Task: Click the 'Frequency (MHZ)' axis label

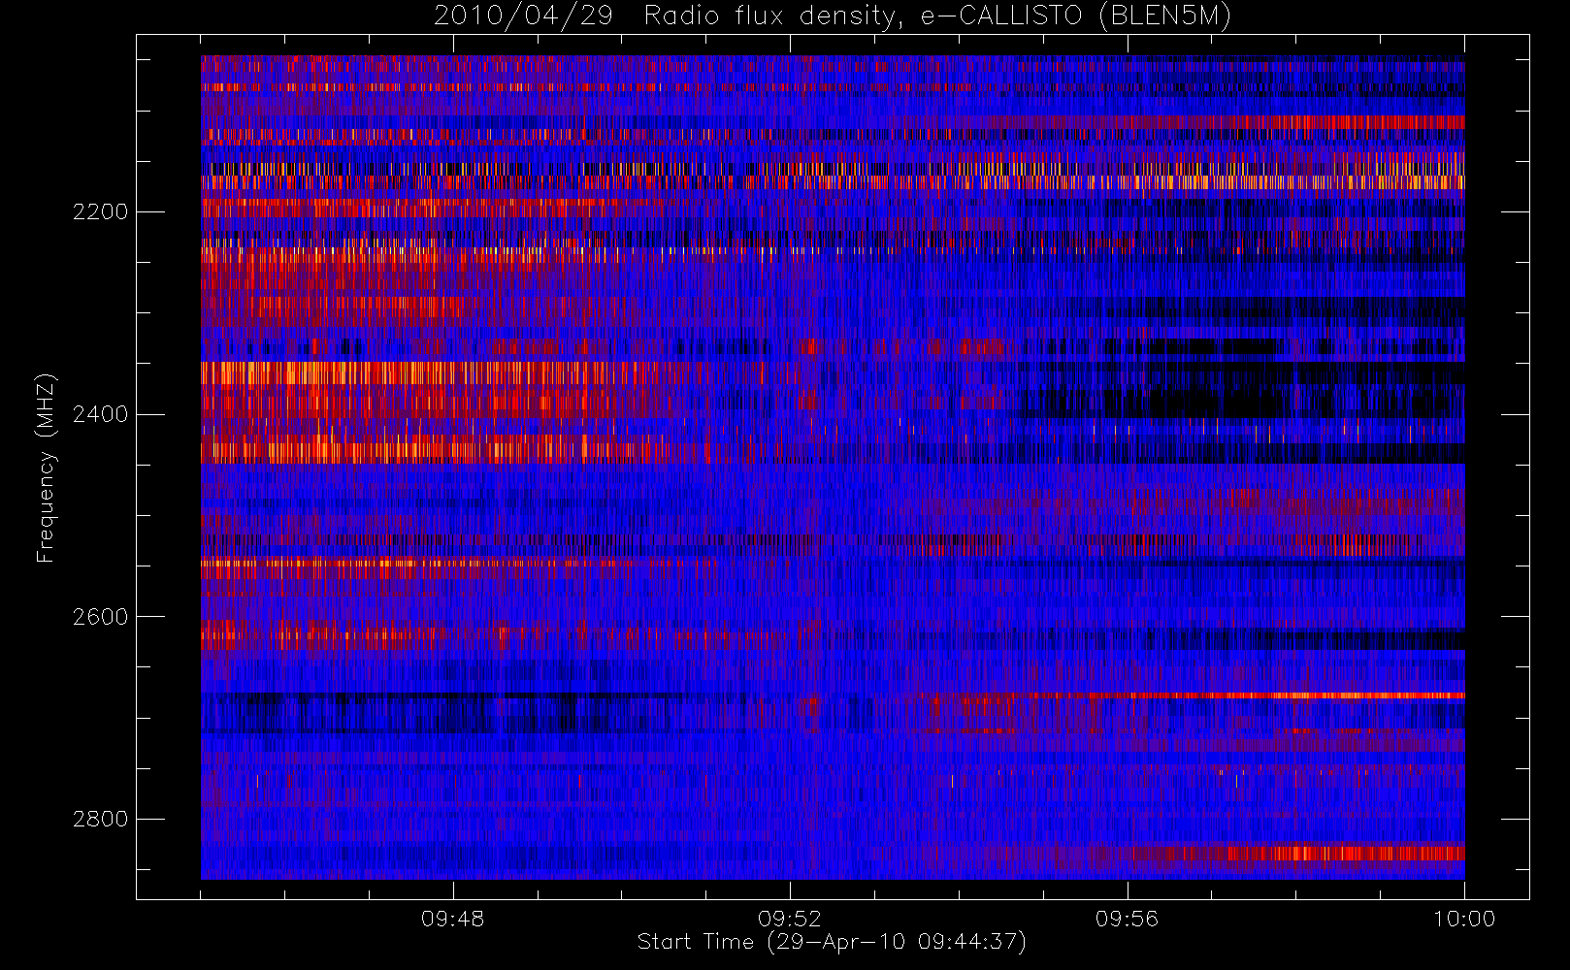Action: click(x=45, y=469)
